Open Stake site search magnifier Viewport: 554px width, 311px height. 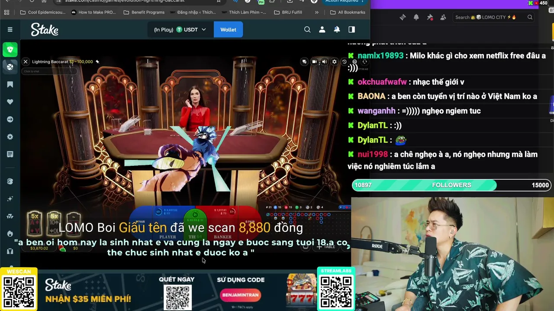307,29
